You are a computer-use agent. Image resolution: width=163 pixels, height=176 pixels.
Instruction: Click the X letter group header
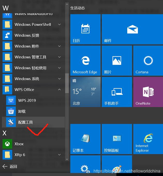coord(4,133)
